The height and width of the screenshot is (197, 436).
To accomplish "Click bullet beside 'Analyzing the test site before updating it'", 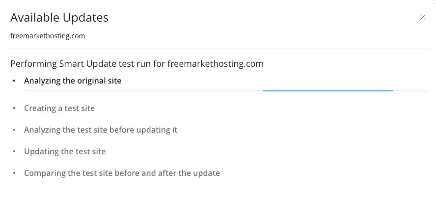I will (14, 130).
